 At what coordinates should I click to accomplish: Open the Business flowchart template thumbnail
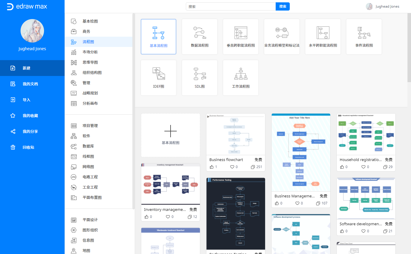[236, 134]
